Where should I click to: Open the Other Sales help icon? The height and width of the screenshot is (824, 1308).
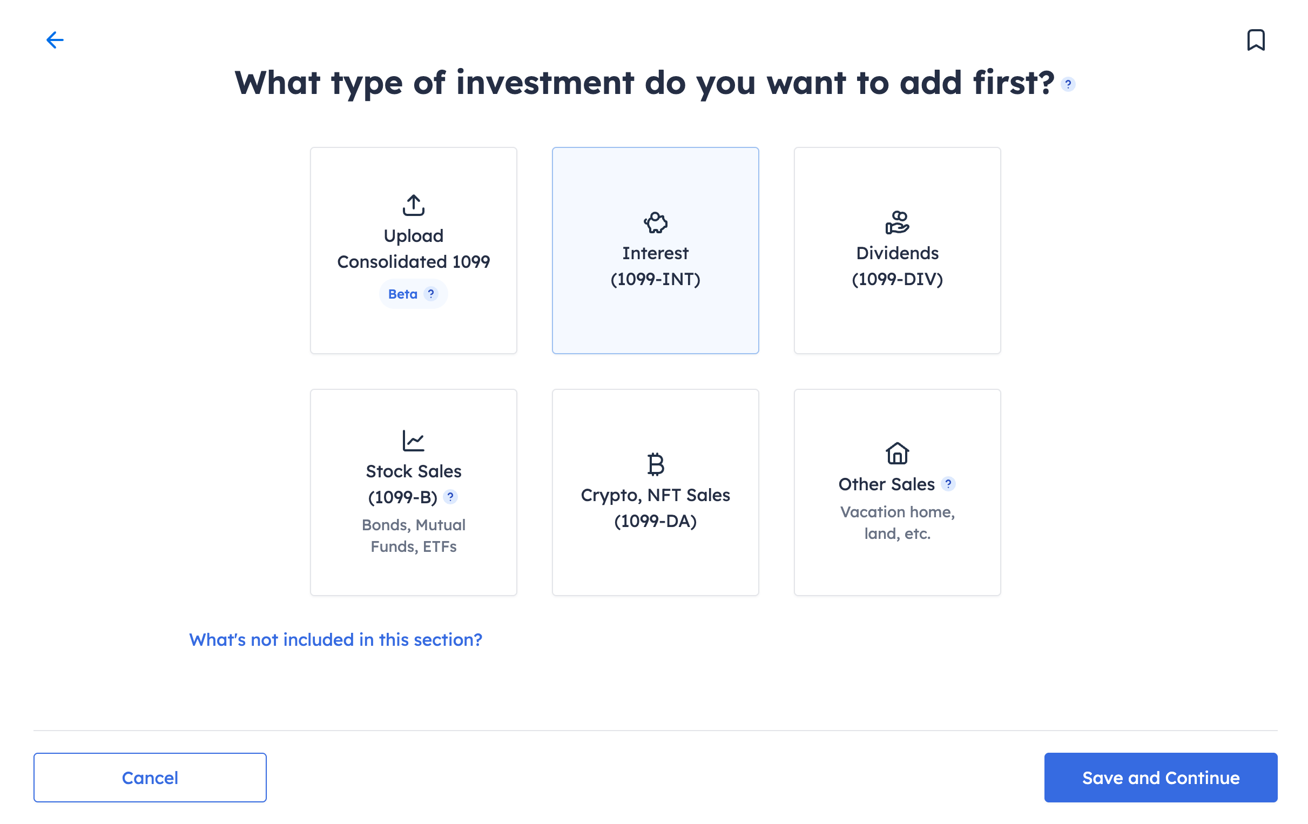point(948,483)
